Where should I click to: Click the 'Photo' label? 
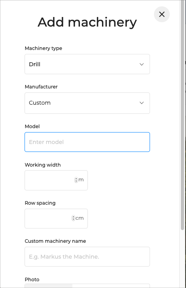[32, 280]
